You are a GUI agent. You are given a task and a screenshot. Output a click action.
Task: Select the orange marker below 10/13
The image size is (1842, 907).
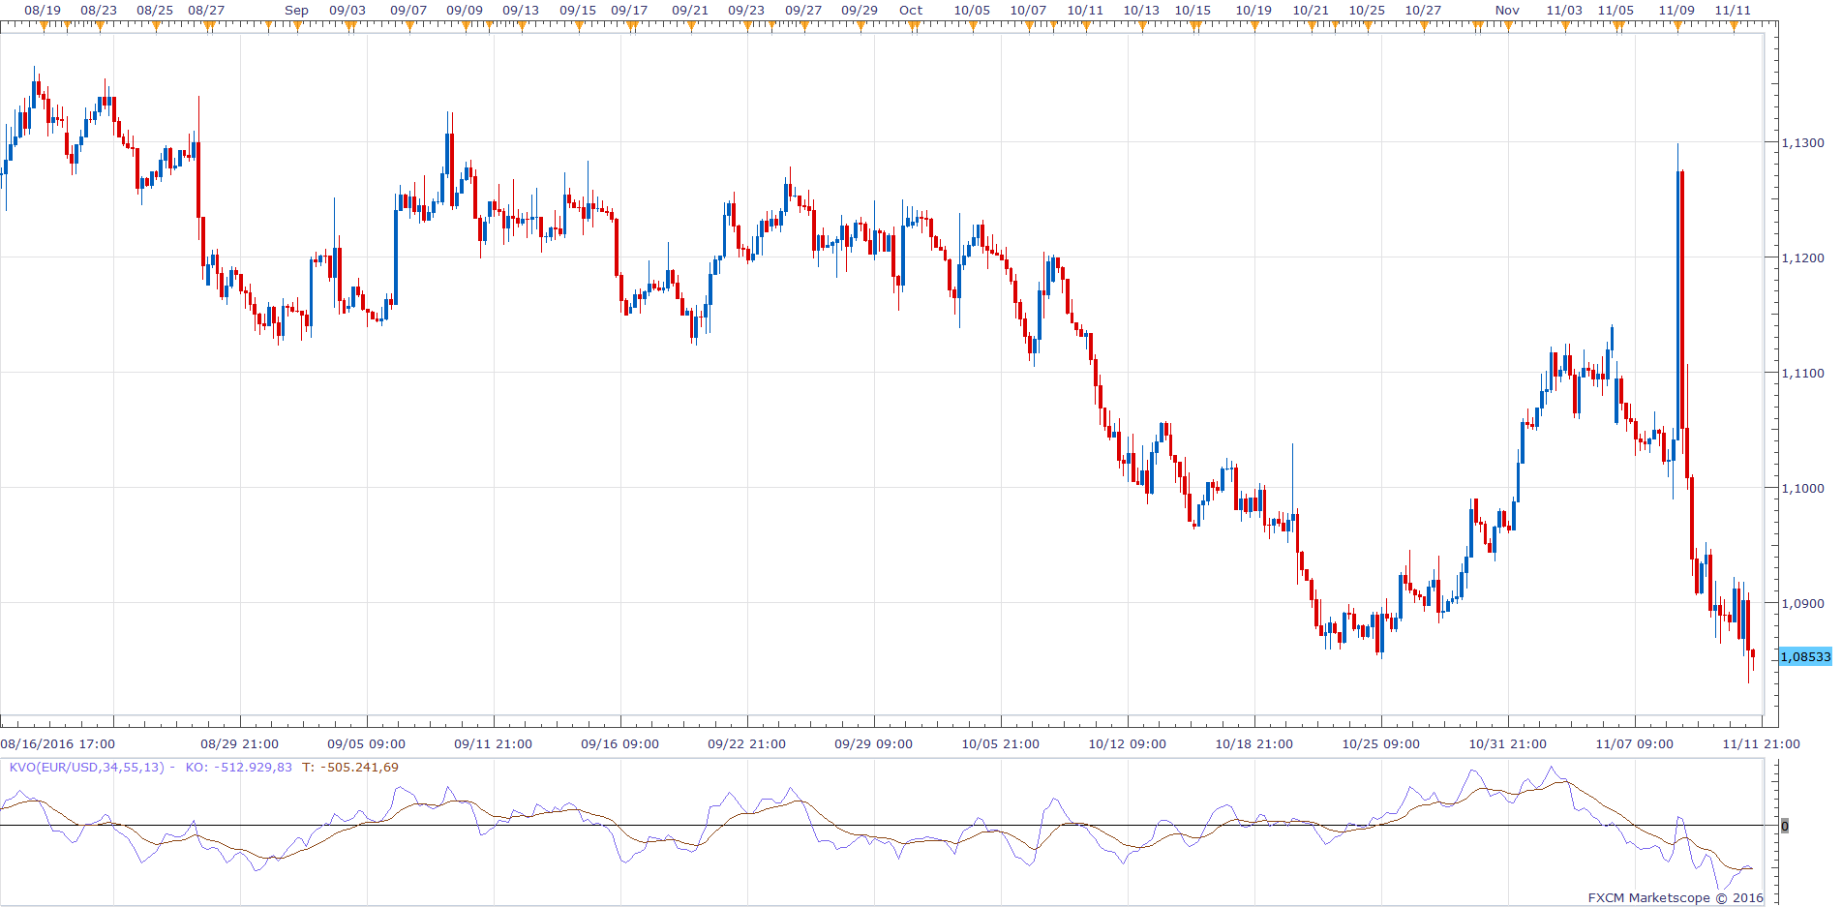click(x=1142, y=26)
